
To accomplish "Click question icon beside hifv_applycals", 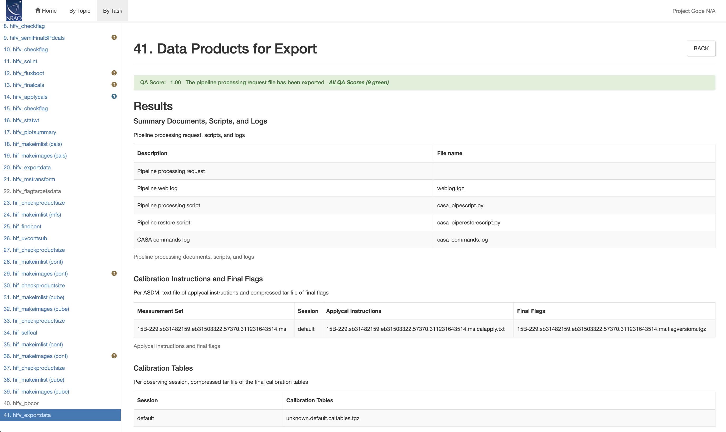I will coord(114,96).
